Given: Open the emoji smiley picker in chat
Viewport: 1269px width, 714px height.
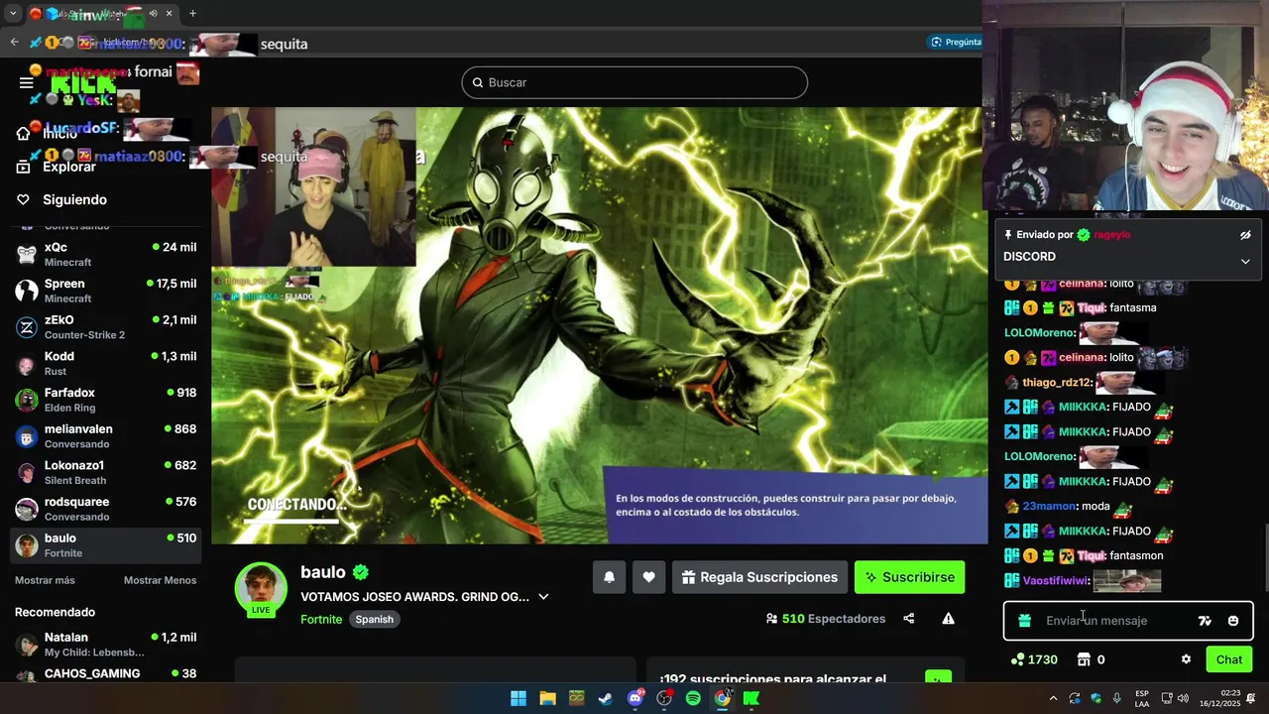Looking at the screenshot, I should 1233,621.
